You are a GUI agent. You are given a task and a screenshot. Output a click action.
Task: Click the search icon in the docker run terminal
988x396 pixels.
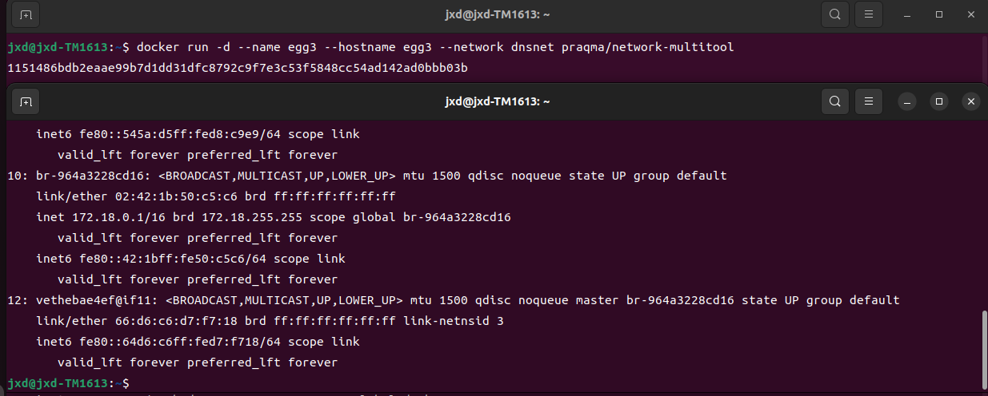tap(834, 14)
